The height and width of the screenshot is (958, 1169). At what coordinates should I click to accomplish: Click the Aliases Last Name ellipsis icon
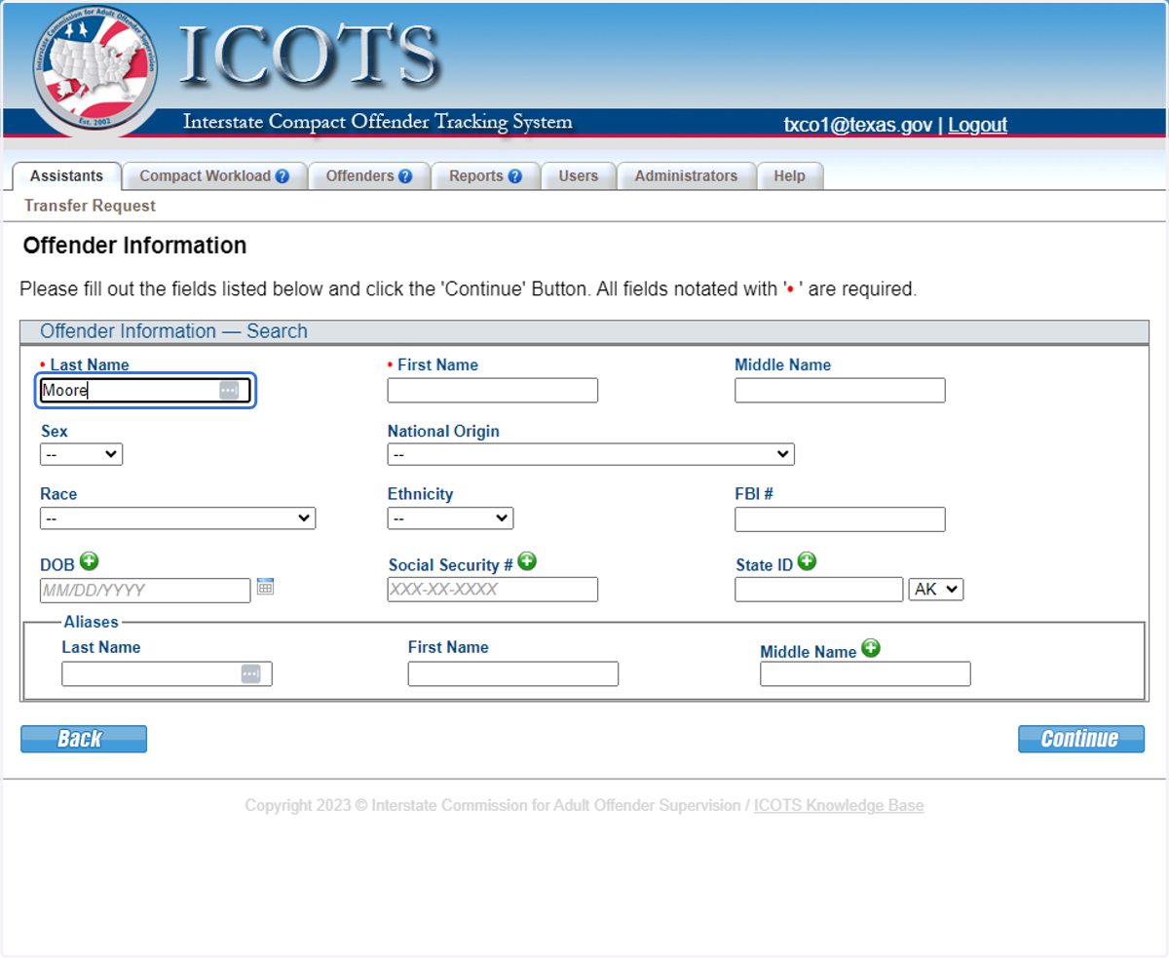pos(250,673)
